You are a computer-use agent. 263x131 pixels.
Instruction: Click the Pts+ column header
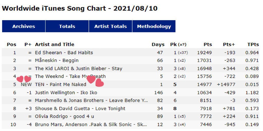point(229,45)
